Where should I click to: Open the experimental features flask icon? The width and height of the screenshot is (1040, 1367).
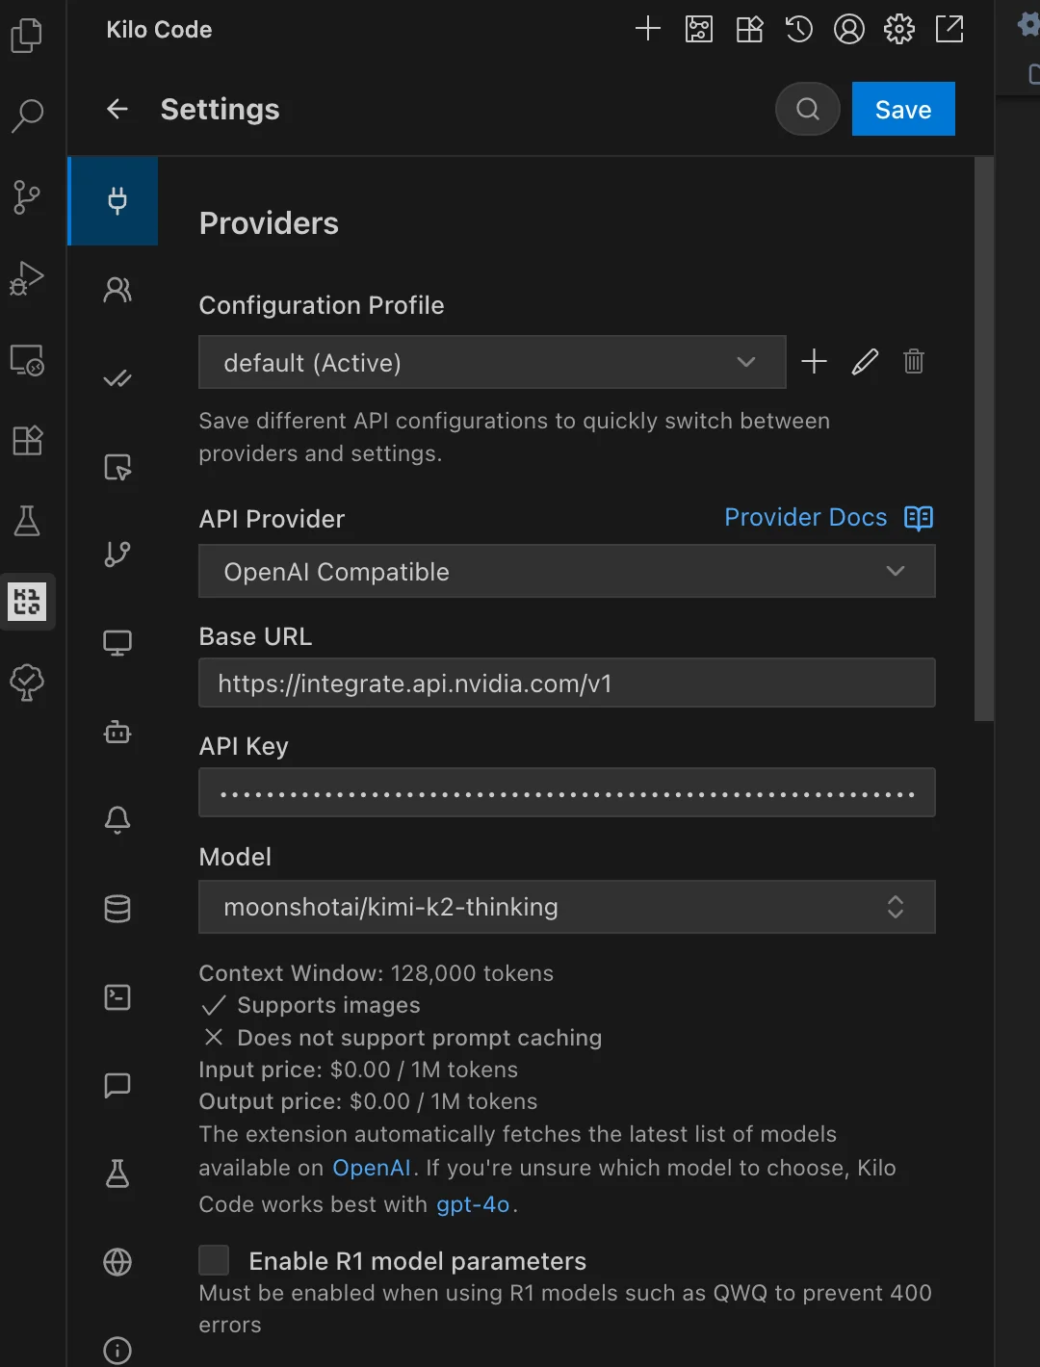pyautogui.click(x=117, y=1174)
